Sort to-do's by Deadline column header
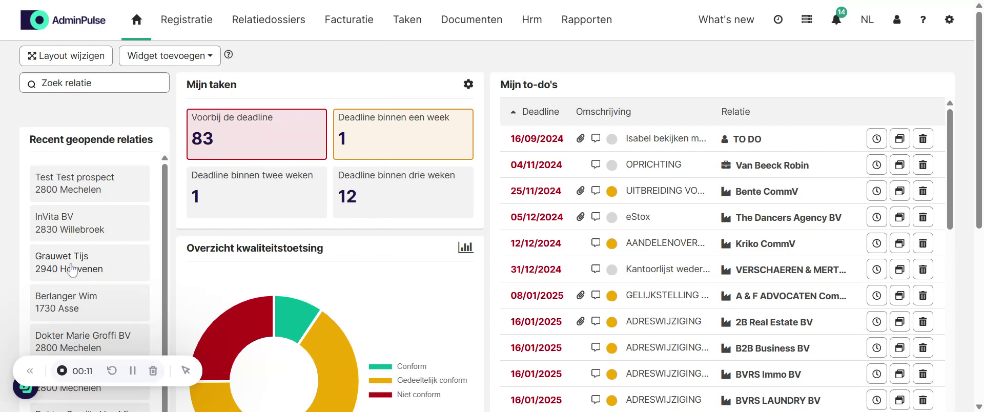Viewport: 984px width, 412px height. pos(540,112)
